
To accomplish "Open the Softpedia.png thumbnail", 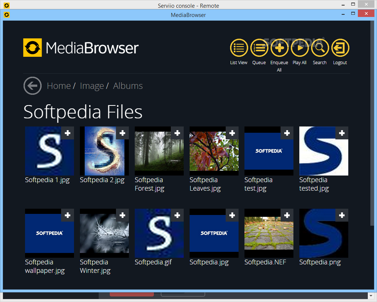I will tap(324, 233).
